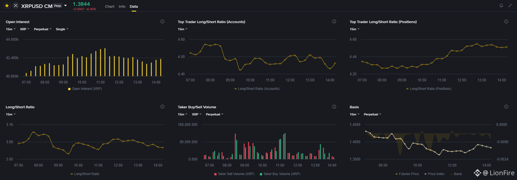The image size is (517, 180).
Task: Open Perpetual dropdown in Open Interest
Action: point(43,29)
